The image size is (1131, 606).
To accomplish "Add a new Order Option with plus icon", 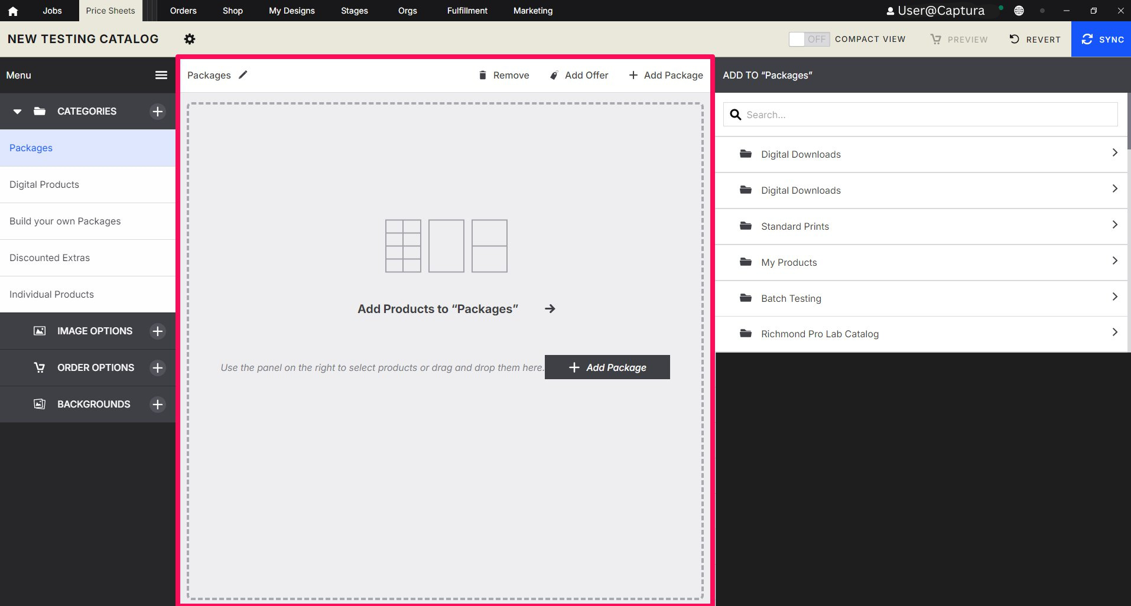I will point(158,368).
